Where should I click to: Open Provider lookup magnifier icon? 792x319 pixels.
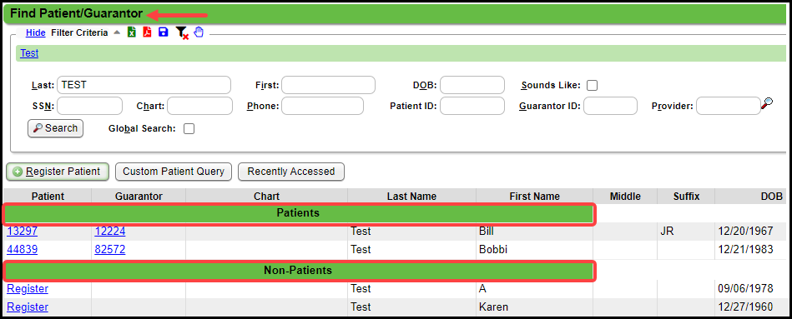767,104
